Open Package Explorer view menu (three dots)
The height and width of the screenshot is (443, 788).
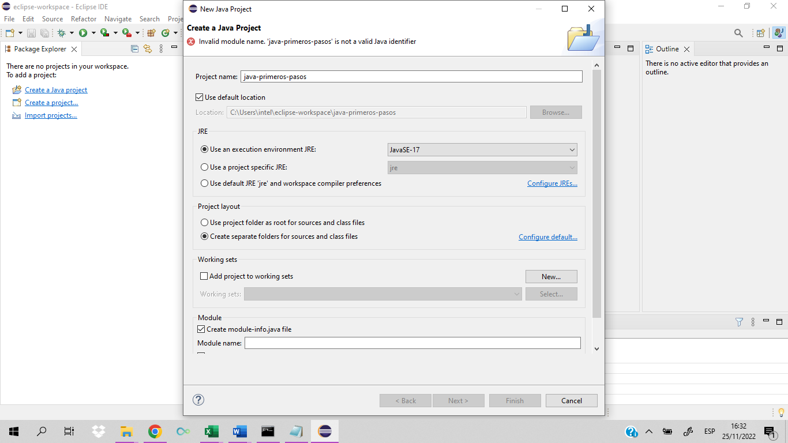tap(162, 49)
